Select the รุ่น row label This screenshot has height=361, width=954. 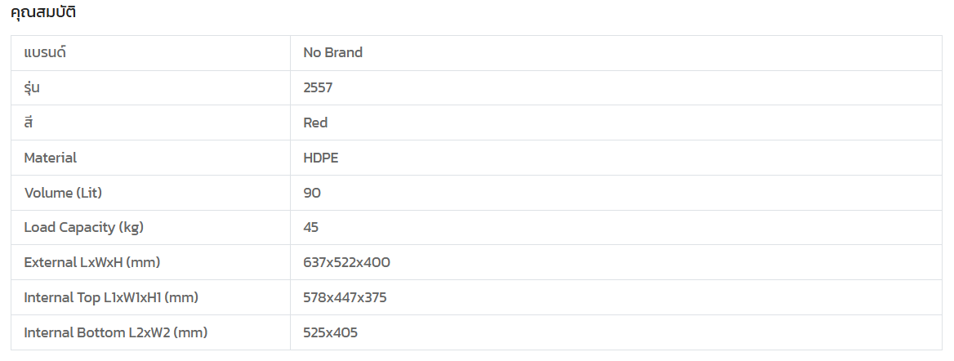[32, 87]
